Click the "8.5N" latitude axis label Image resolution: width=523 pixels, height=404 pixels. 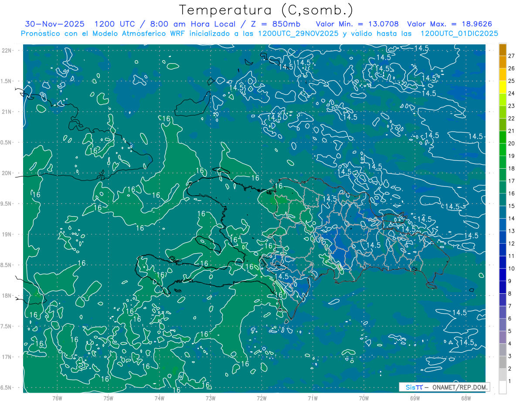(6, 265)
